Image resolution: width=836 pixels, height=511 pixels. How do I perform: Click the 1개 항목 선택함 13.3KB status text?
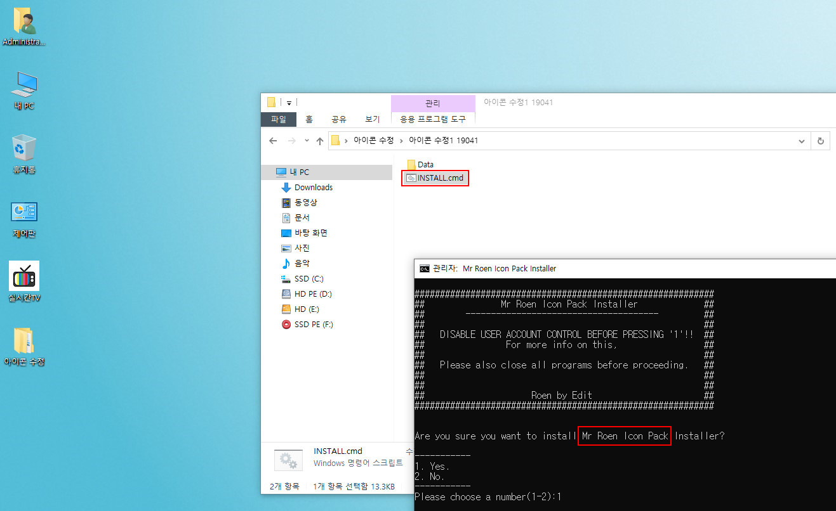[354, 487]
